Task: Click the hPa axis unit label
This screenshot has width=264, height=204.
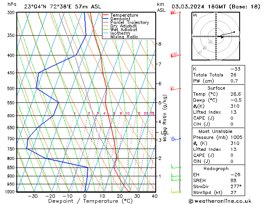Action: point(12,4)
